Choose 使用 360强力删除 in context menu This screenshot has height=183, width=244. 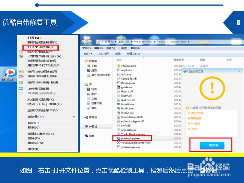click(x=42, y=76)
